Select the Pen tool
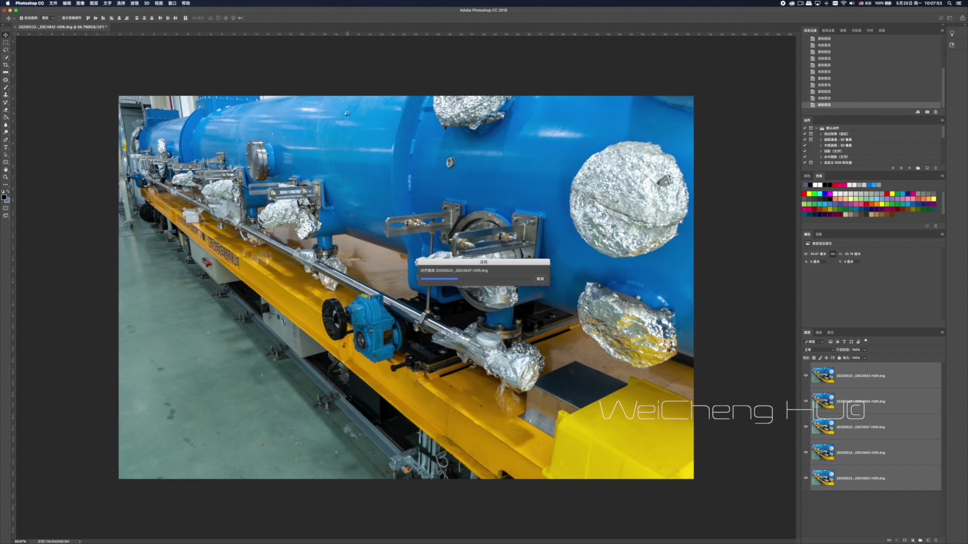 [x=6, y=140]
